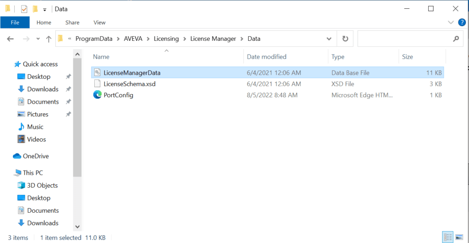Click the search magnifier icon
469x243 pixels.
[x=456, y=39]
